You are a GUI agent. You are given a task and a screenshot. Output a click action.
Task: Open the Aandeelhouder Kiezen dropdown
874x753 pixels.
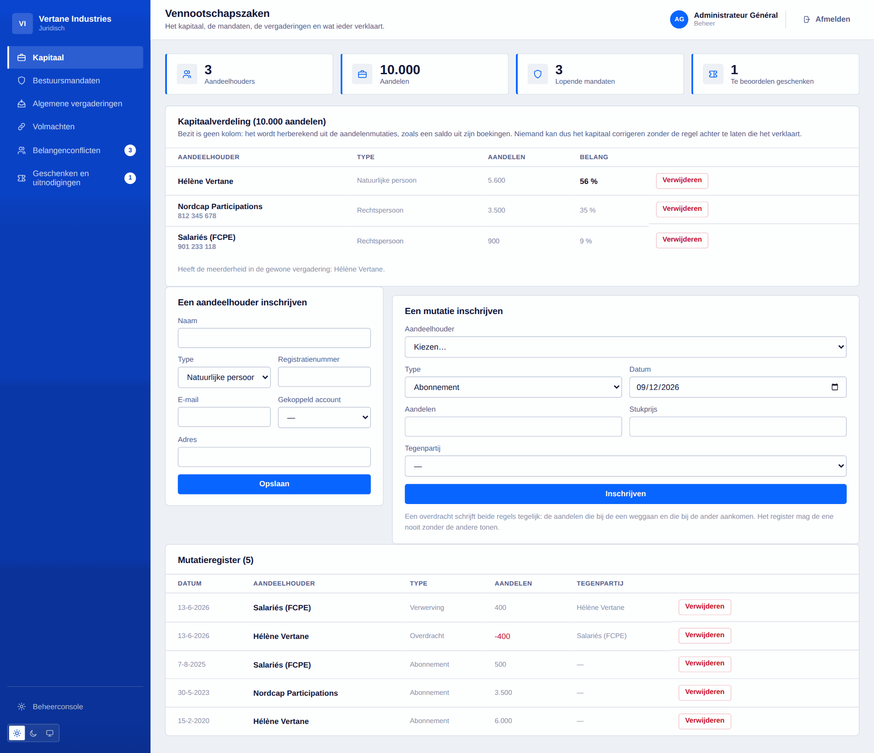[625, 347]
